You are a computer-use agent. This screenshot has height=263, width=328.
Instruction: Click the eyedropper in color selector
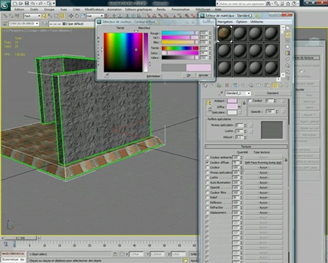pos(107,76)
